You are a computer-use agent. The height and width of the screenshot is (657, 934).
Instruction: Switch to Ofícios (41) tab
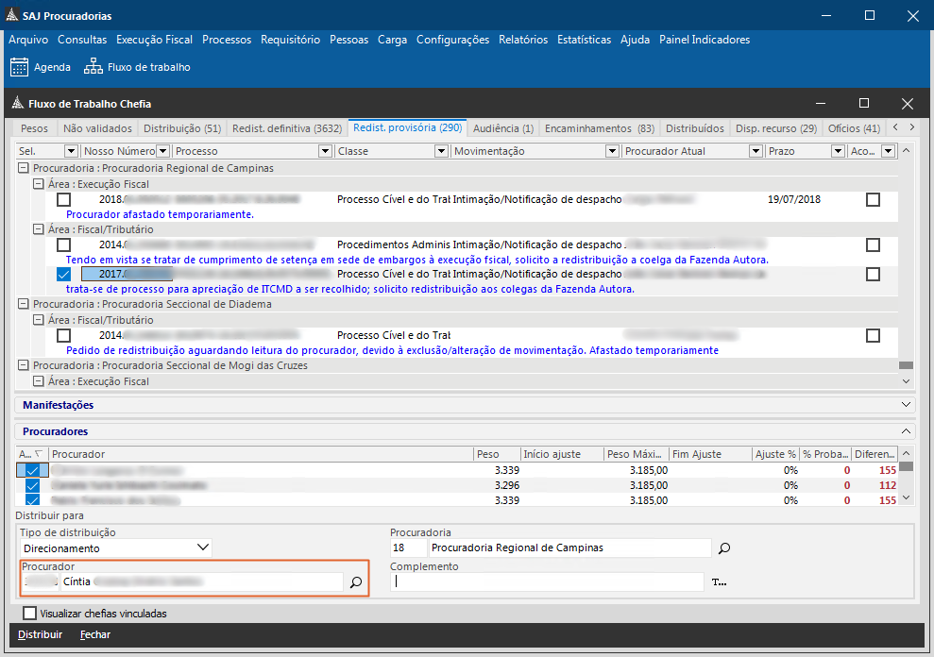coord(854,128)
